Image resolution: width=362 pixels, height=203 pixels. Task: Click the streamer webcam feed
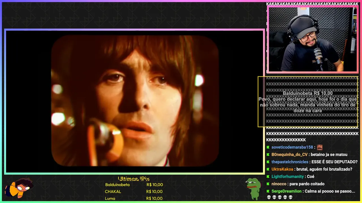pyautogui.click(x=313, y=39)
